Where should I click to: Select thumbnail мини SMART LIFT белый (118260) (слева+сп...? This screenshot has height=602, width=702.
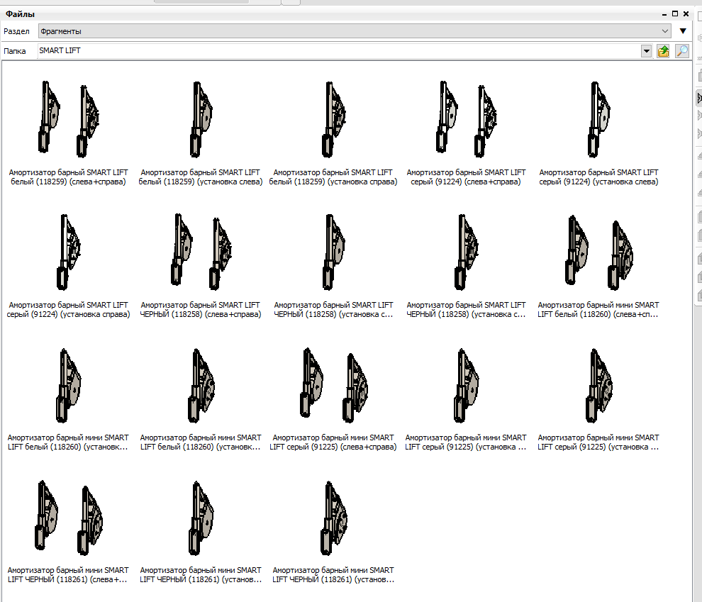(x=598, y=252)
